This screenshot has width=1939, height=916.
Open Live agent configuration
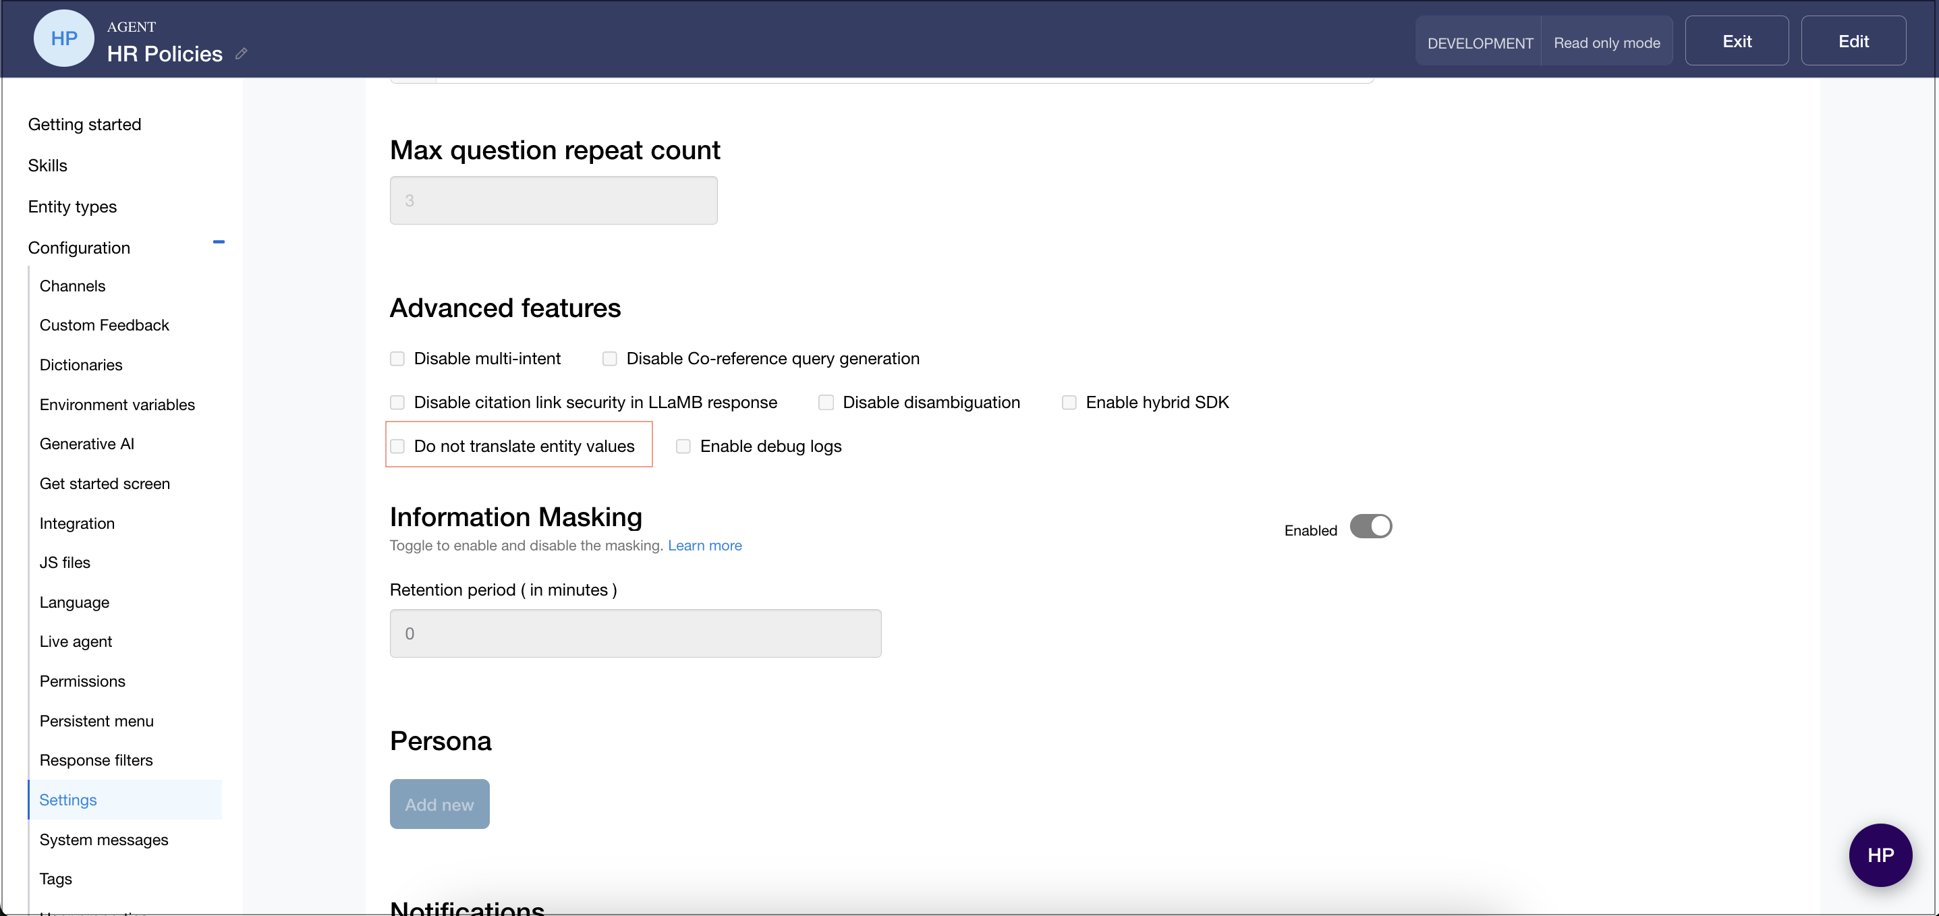pyautogui.click(x=76, y=641)
